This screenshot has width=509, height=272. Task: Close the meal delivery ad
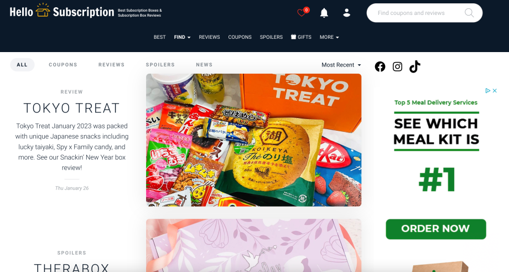point(495,91)
